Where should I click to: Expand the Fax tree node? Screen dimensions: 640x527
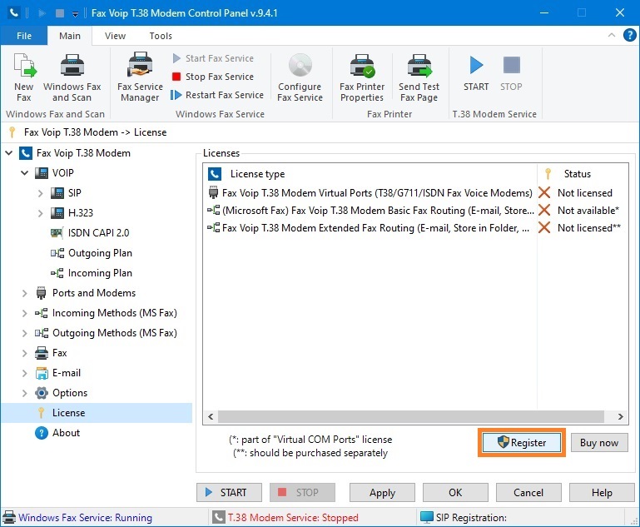[24, 353]
